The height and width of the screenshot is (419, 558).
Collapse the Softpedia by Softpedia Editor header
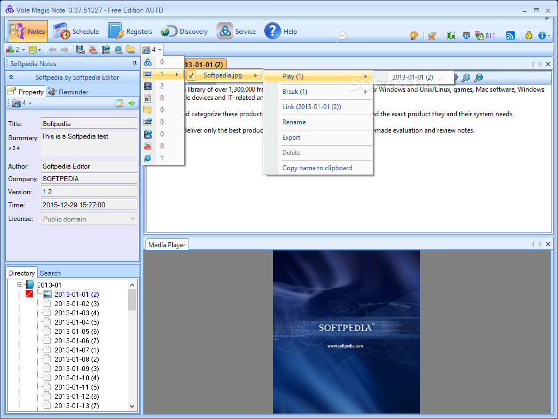pos(11,77)
